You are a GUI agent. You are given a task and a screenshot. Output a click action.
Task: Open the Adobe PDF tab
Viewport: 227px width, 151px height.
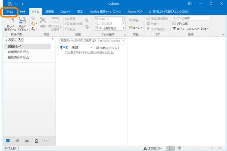pos(135,12)
